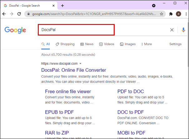The image size is (189, 139).
Task: Switch to Videos results
Action: 107,44
